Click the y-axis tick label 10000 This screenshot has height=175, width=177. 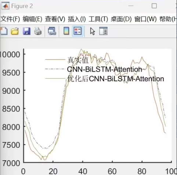10,54
